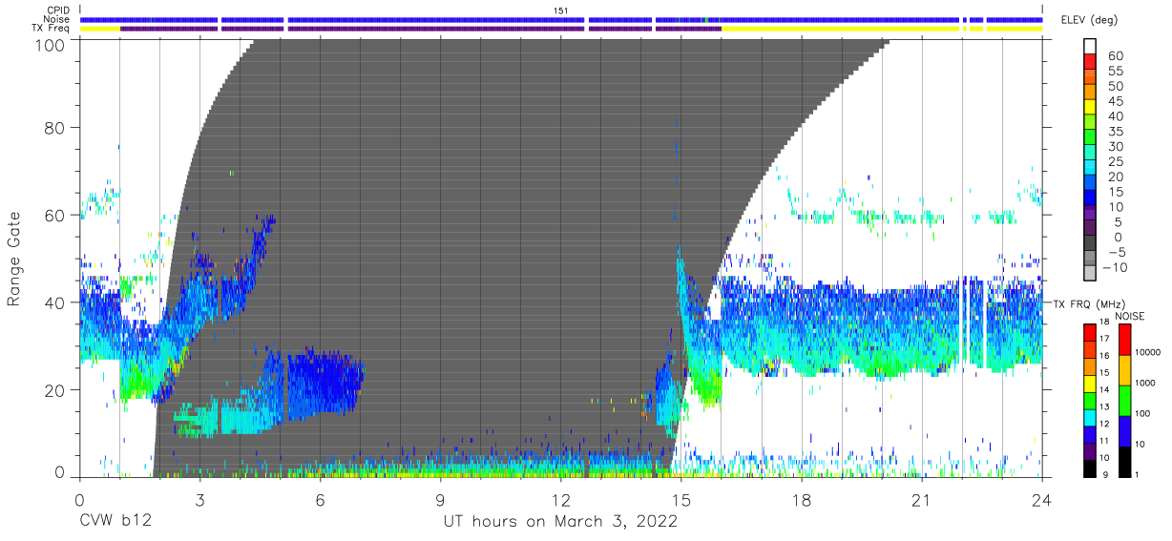Click the y-axis tick label 60

[x=56, y=216]
